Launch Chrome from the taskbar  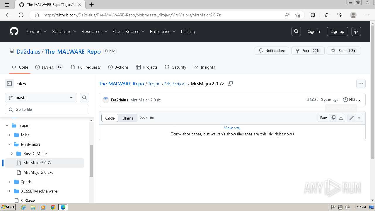pyautogui.click(x=53, y=207)
